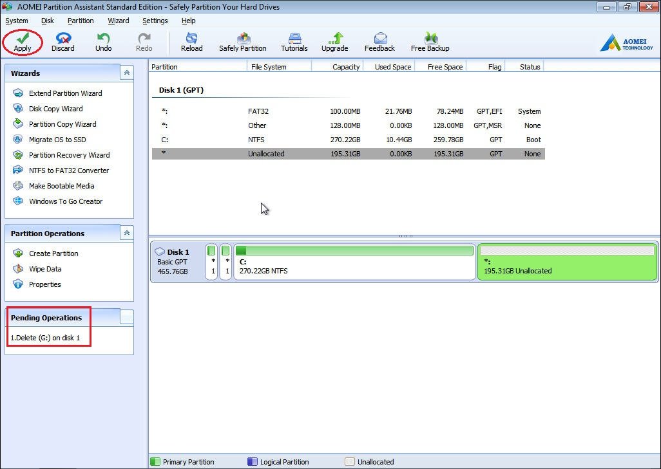The width and height of the screenshot is (661, 469).
Task: Start the Extend Partition Wizard
Action: (65, 93)
